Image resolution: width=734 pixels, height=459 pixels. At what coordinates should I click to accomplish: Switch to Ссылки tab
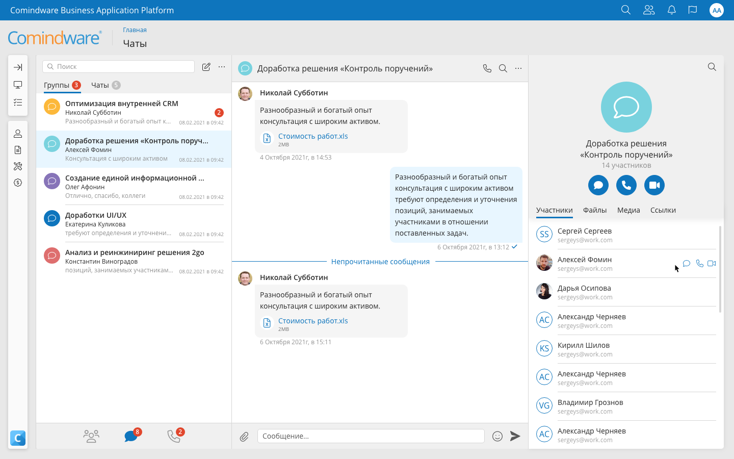pos(663,210)
